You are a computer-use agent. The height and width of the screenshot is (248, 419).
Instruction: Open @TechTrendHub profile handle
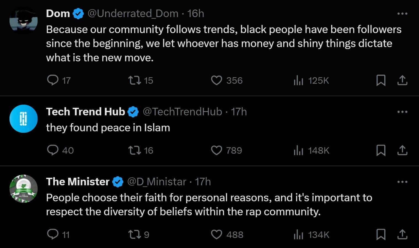[x=182, y=112]
